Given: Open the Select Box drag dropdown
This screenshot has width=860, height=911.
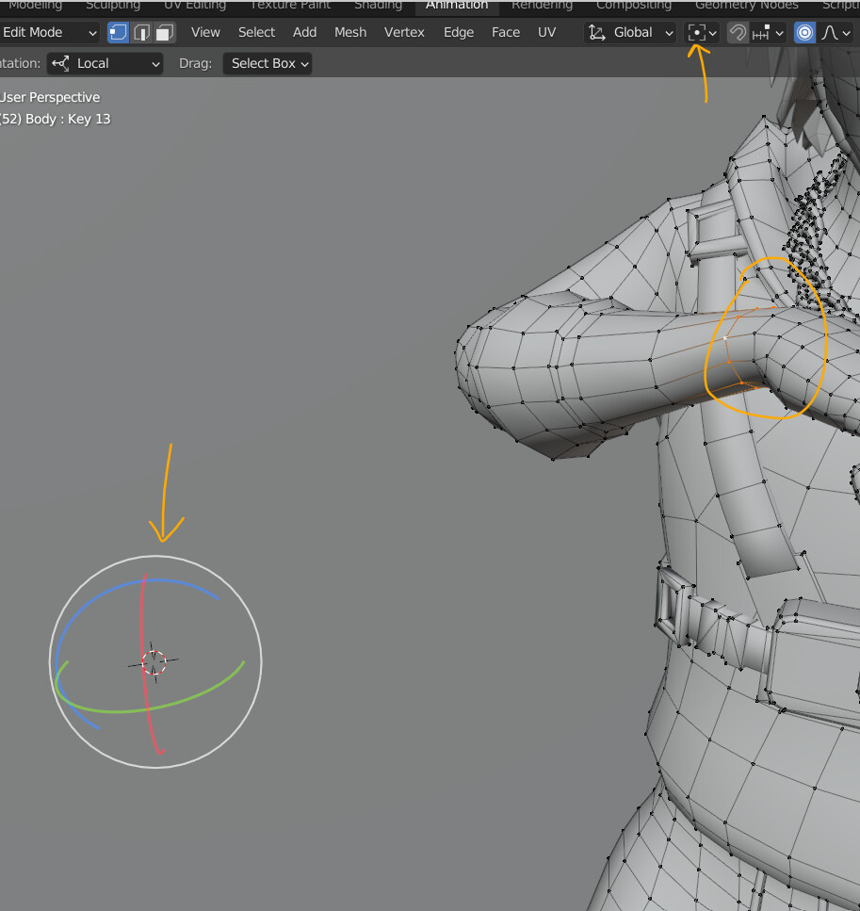Looking at the screenshot, I should tap(268, 63).
